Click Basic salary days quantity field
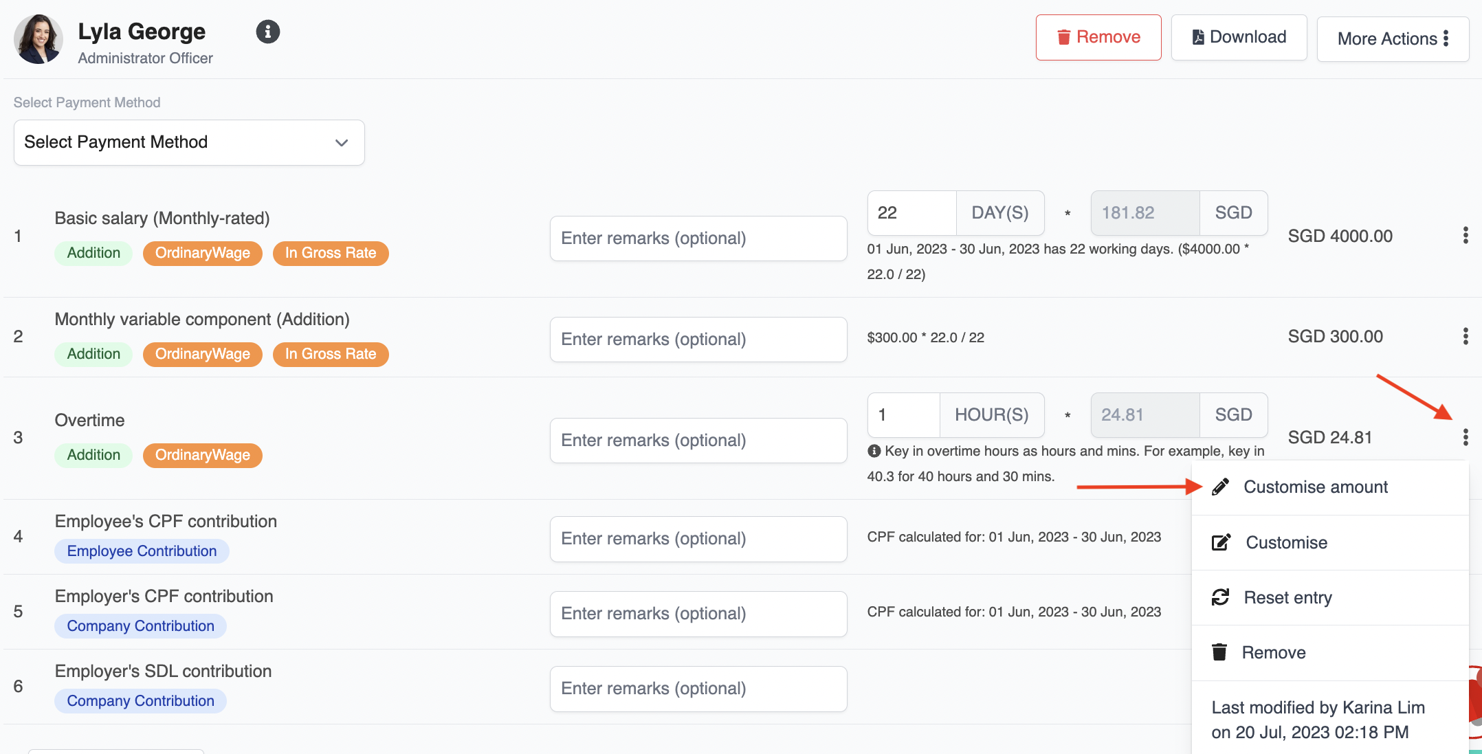Viewport: 1482px width, 754px height. click(x=911, y=213)
